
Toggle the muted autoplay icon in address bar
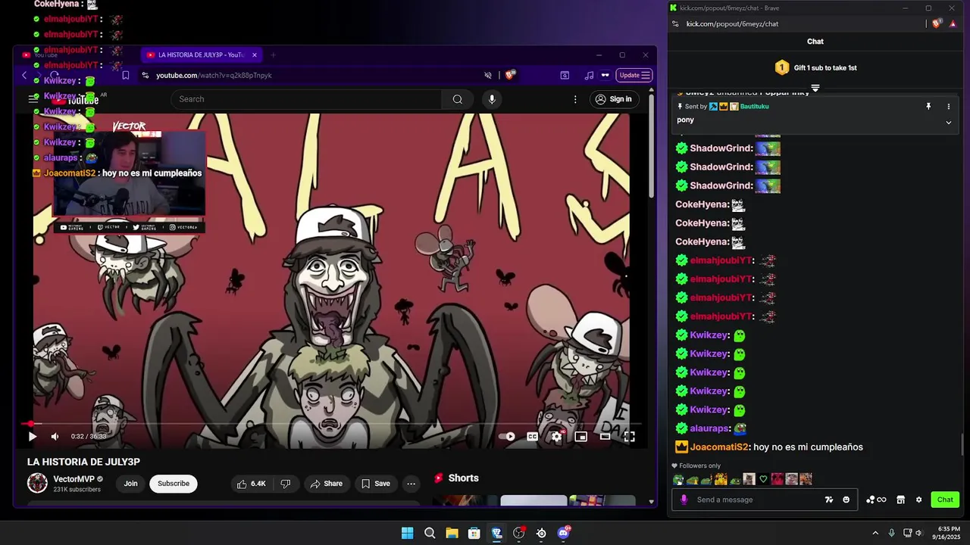(488, 75)
